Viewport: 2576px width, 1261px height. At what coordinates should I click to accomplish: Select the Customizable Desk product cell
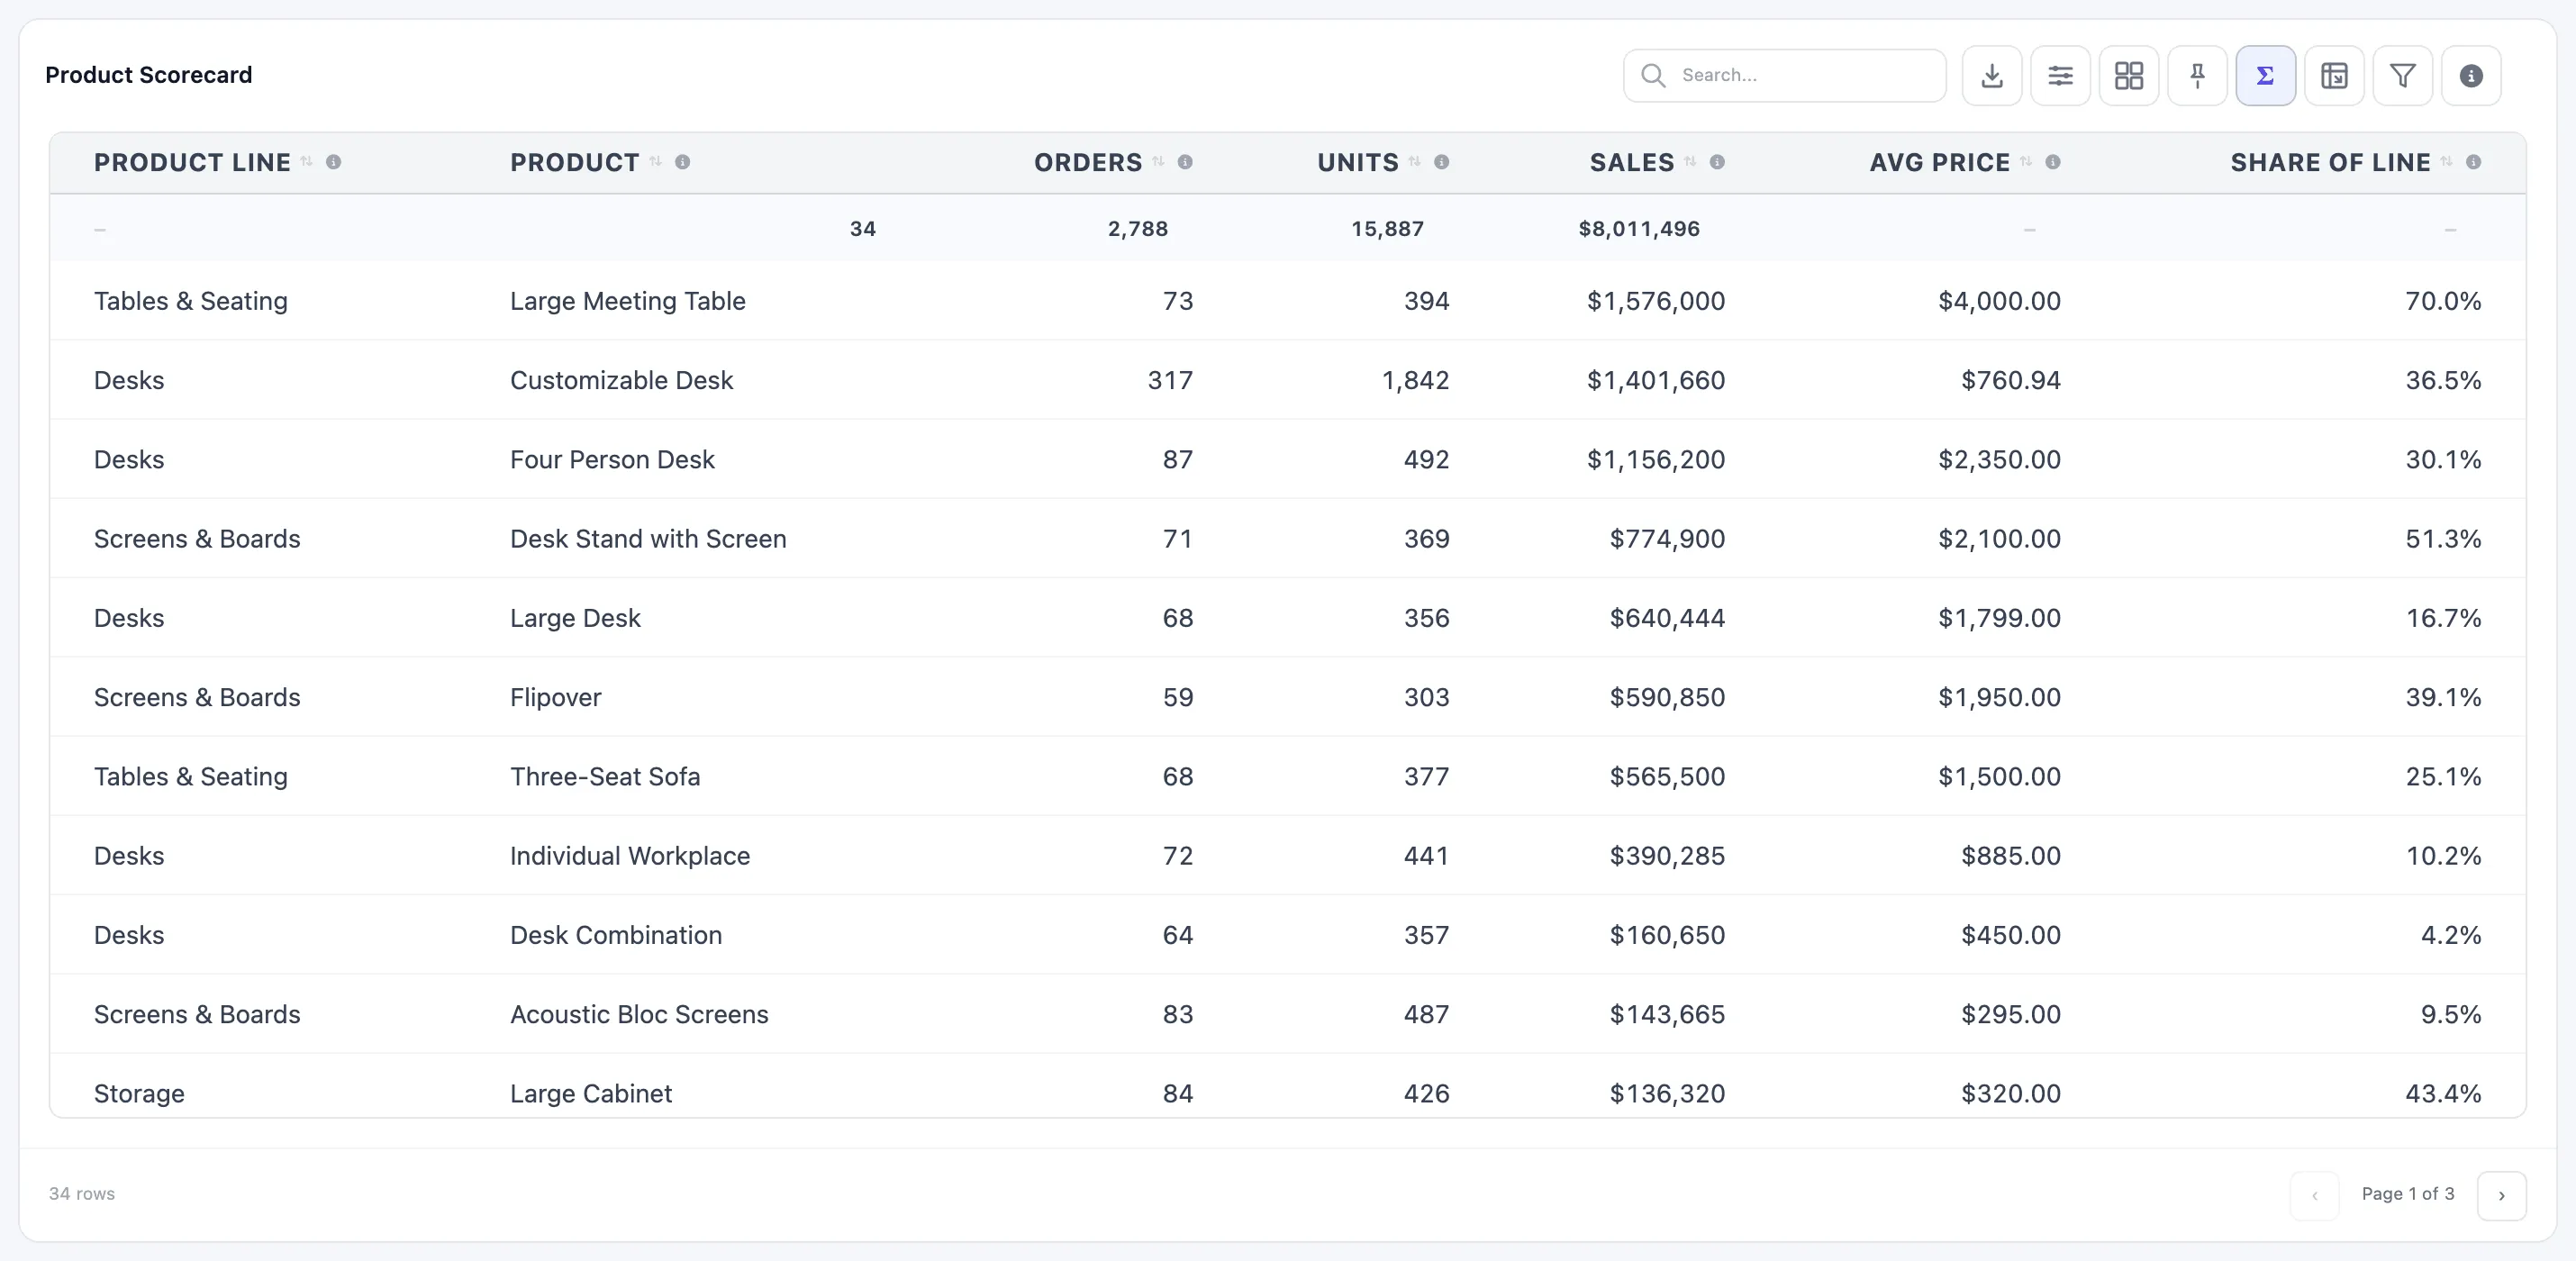622,380
